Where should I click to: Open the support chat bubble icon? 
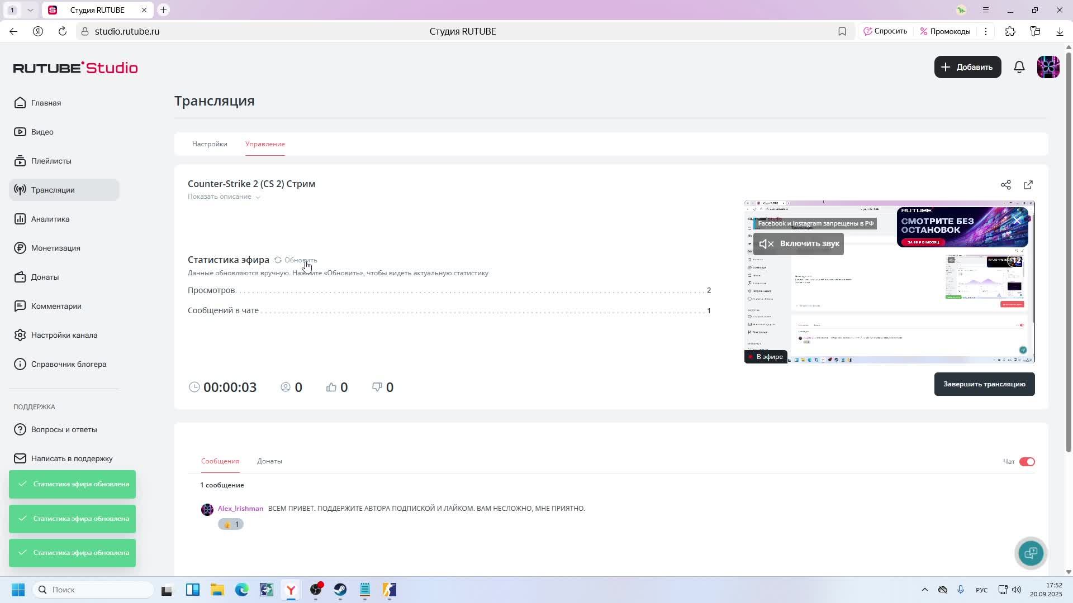pyautogui.click(x=1031, y=553)
